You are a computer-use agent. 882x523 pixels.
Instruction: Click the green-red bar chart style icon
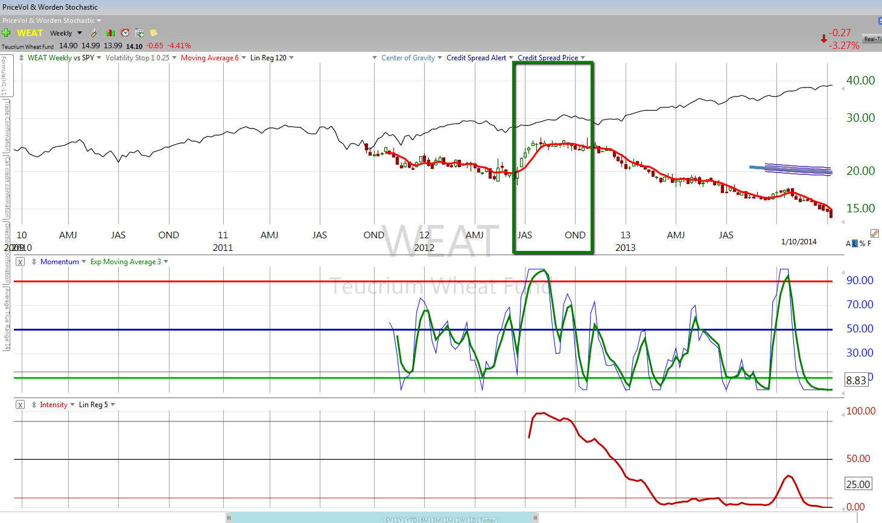110,33
